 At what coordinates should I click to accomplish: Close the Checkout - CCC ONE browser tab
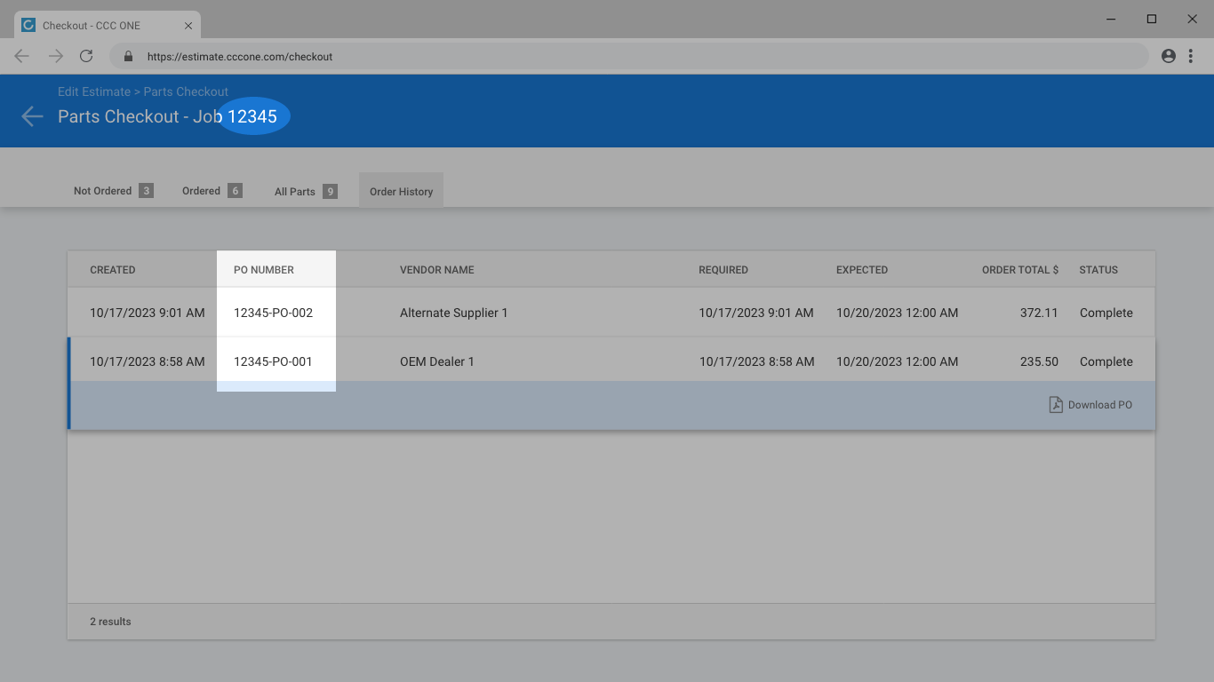188,26
